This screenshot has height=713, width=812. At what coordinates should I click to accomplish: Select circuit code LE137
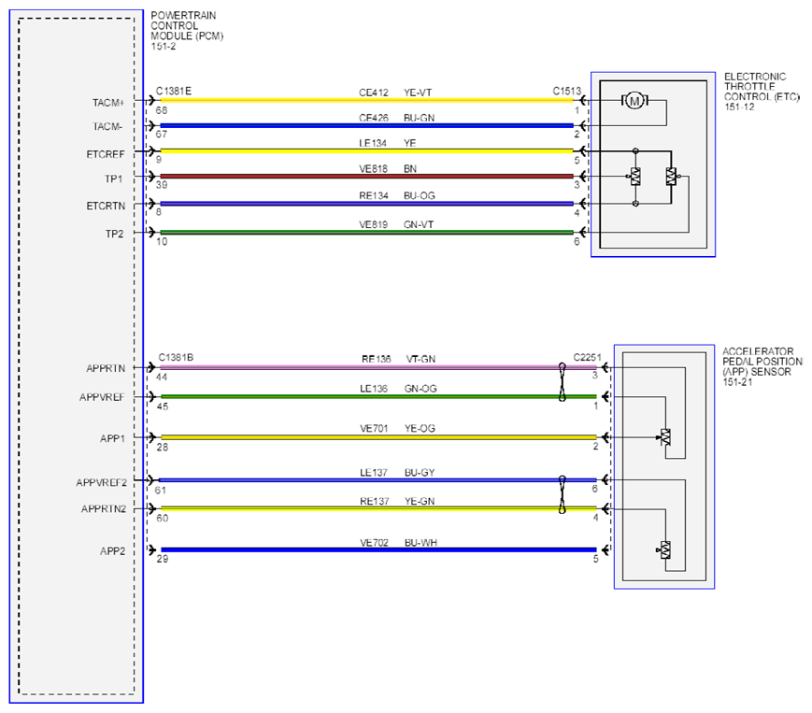[x=374, y=473]
